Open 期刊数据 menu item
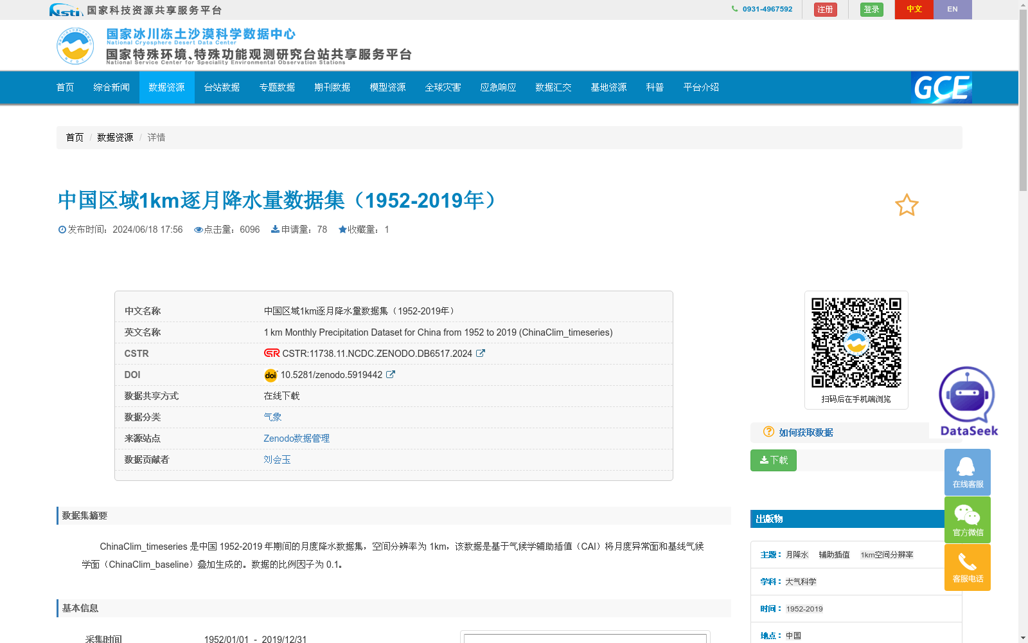The height and width of the screenshot is (643, 1028). 333,87
